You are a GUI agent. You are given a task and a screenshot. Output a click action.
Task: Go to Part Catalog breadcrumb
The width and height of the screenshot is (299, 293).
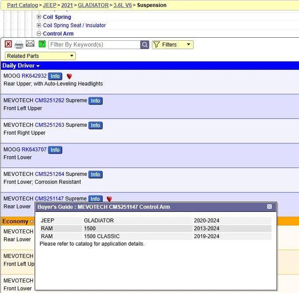coord(22,5)
